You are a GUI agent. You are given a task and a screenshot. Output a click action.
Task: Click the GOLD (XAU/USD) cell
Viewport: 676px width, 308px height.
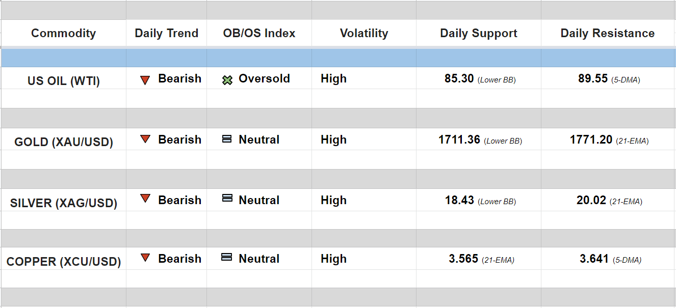point(64,142)
